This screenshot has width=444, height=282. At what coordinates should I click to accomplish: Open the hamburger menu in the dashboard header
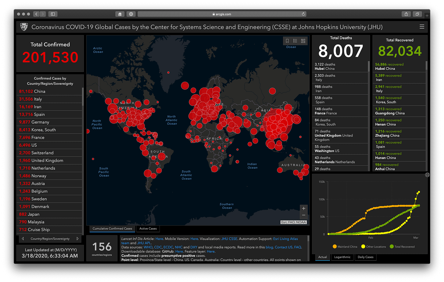(422, 27)
